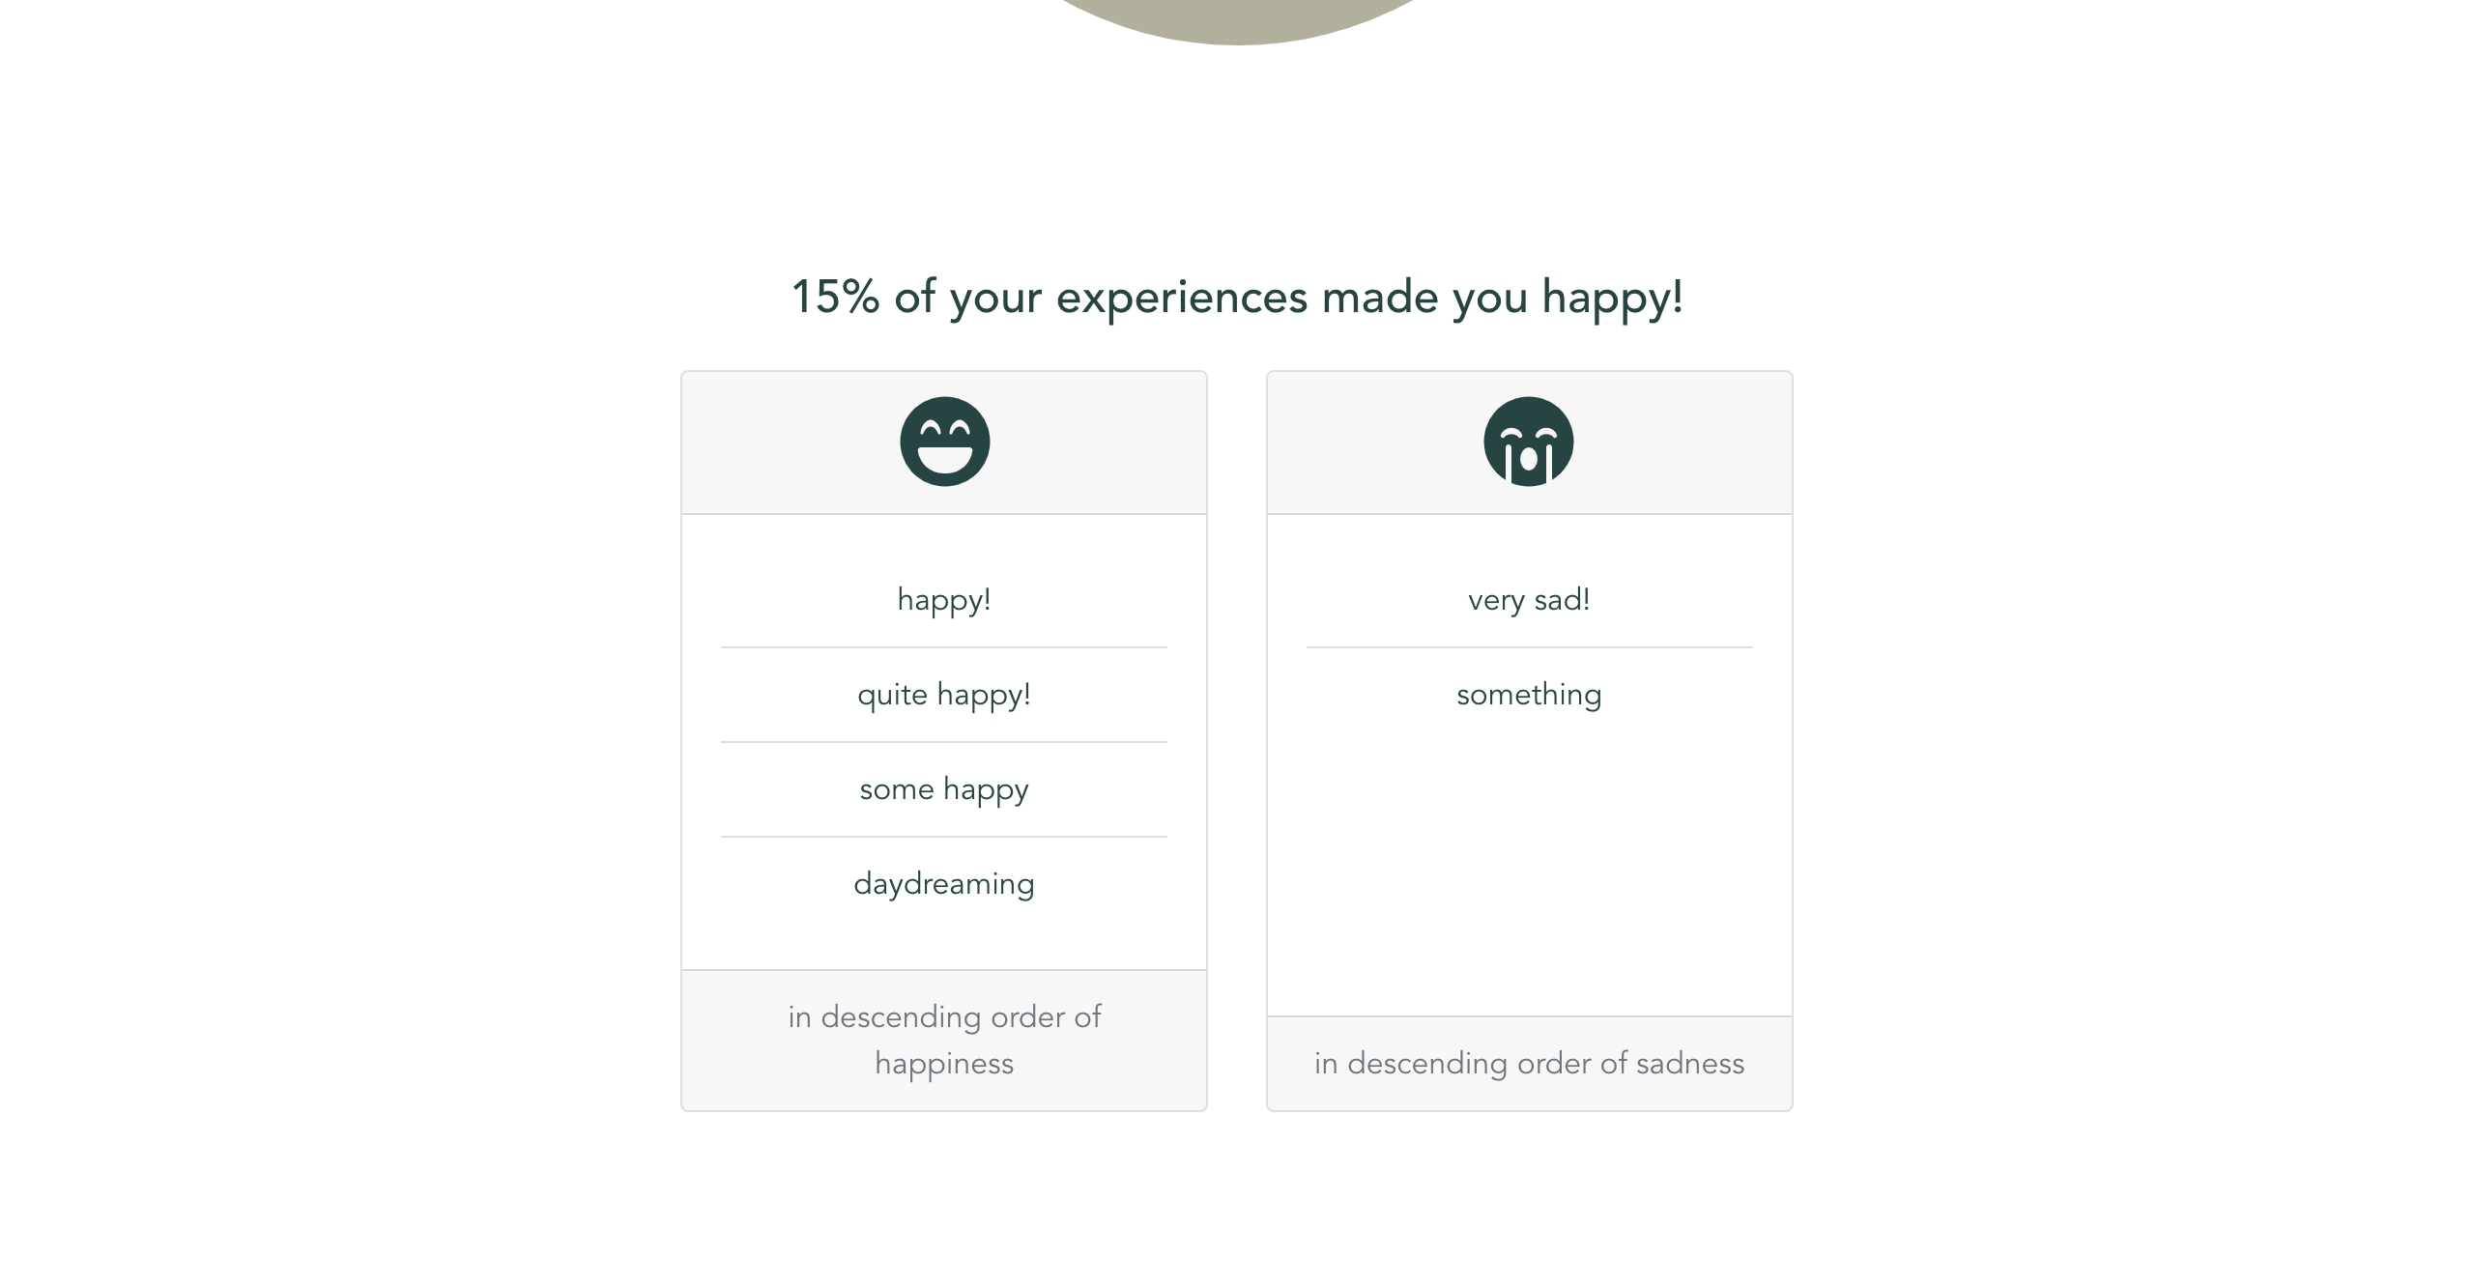This screenshot has width=2474, height=1286.
Task: Click 'in descending order of sadness' footer
Action: coord(1529,1064)
